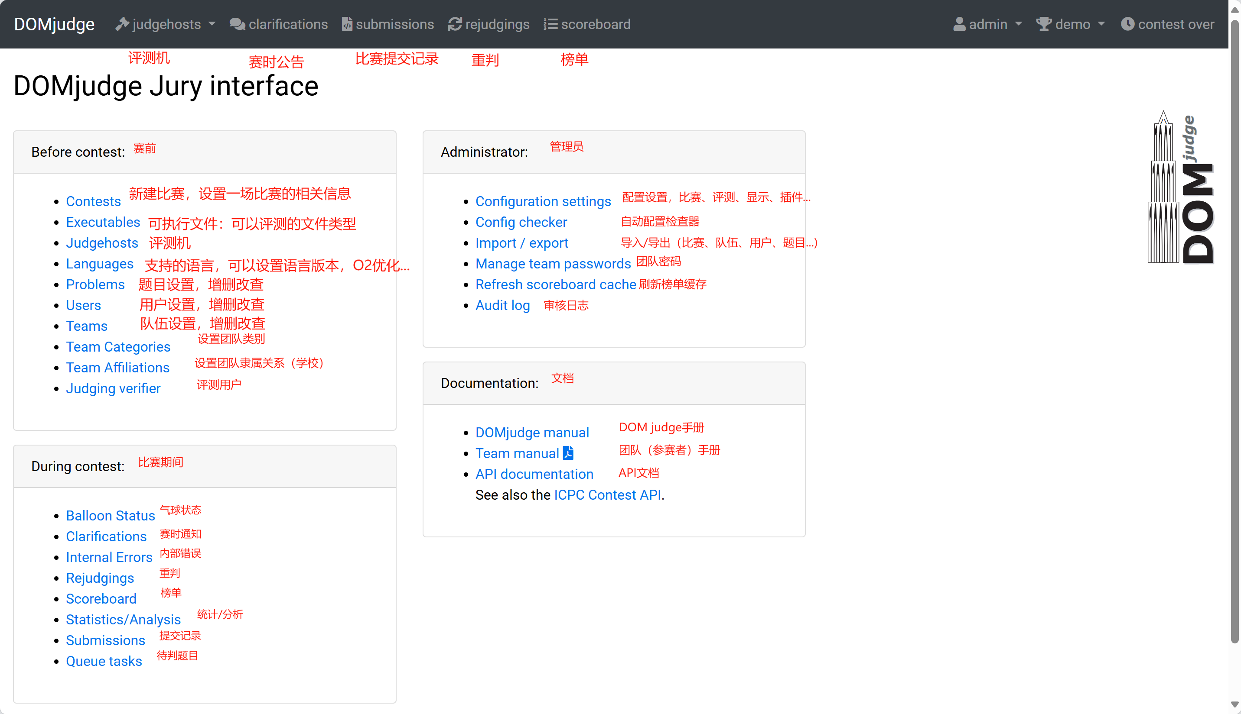The height and width of the screenshot is (714, 1241).
Task: Open the submissions nav item
Action: coord(395,24)
